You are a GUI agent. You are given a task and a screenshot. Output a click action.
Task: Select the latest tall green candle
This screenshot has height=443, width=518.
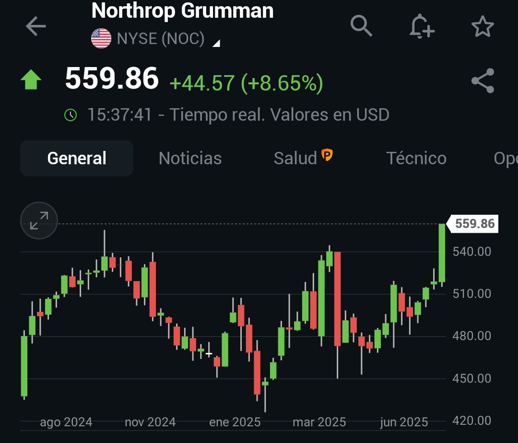coord(442,253)
